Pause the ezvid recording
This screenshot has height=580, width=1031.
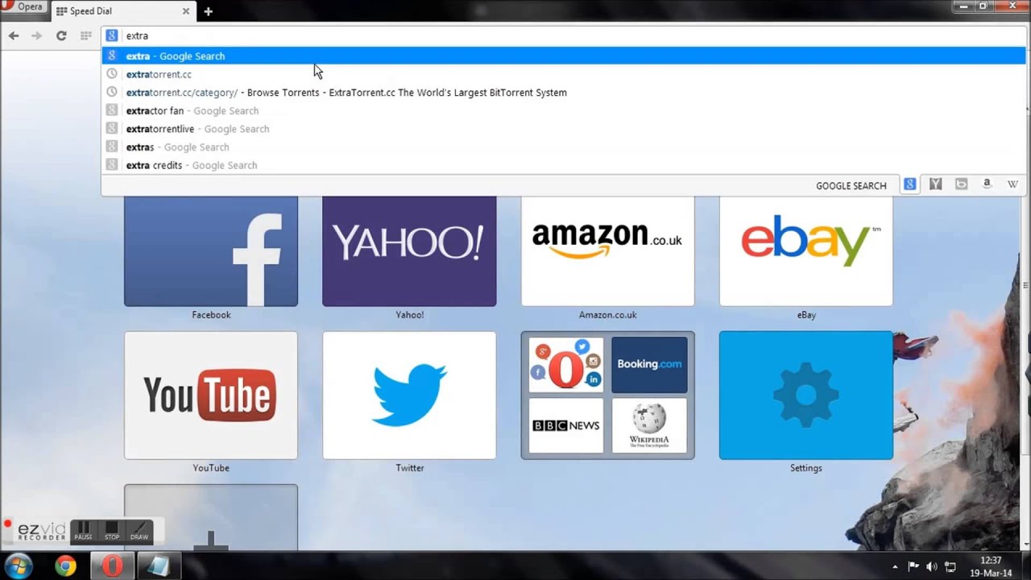(83, 531)
